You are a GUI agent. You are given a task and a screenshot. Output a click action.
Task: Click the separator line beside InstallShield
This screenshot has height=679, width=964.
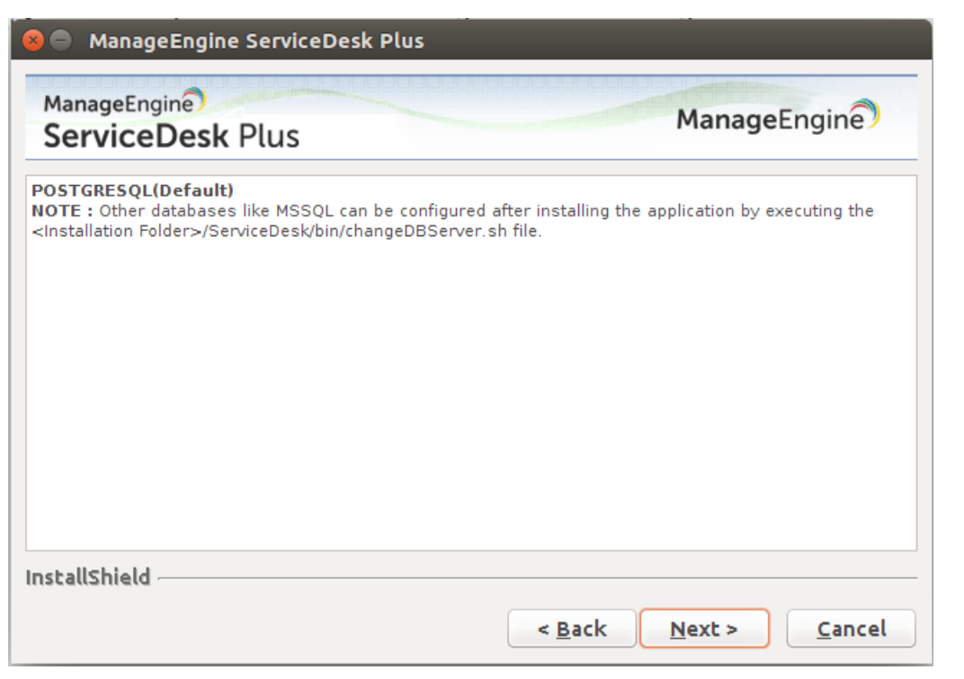coord(540,578)
